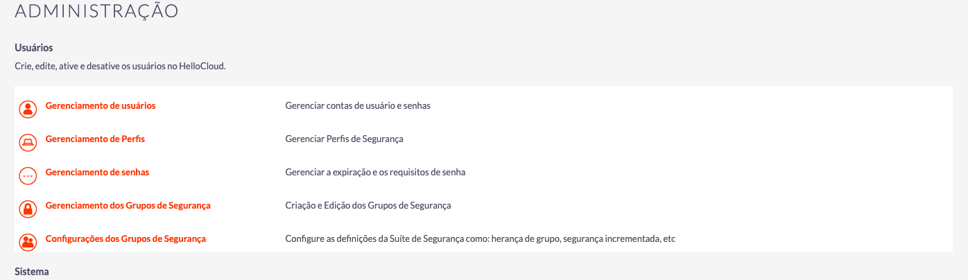Click the padlock icon for Grupos de Segurança

pyautogui.click(x=28, y=209)
